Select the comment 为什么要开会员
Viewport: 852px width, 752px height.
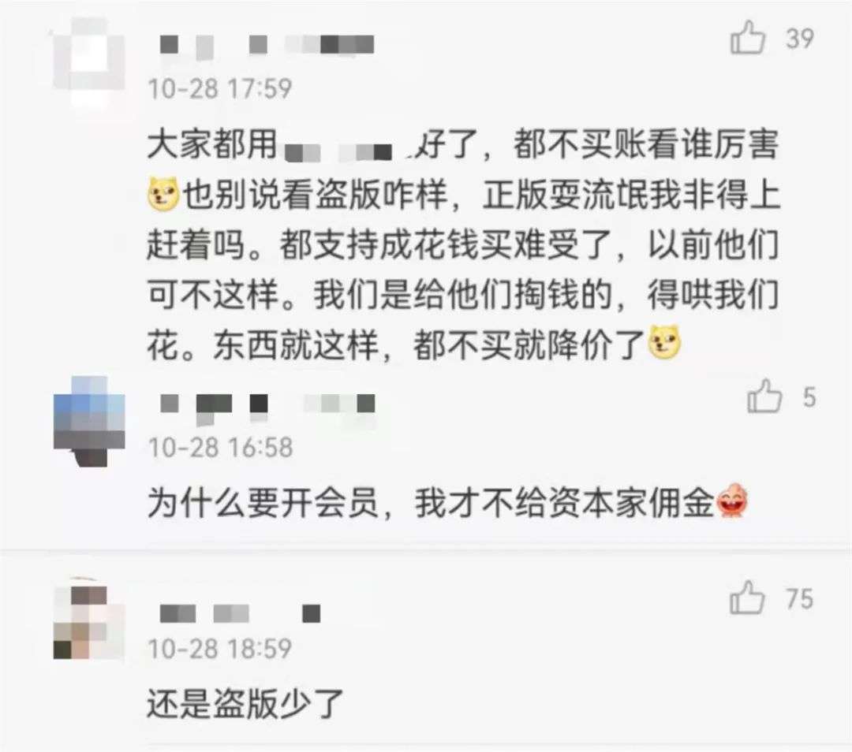447,502
